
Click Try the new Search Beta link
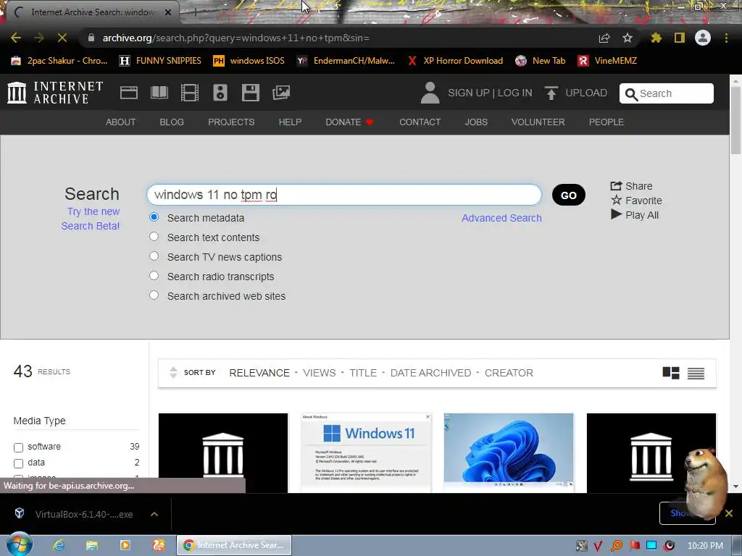point(91,219)
